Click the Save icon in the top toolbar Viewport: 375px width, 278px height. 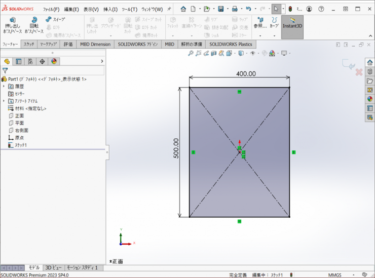pyautogui.click(x=221, y=9)
